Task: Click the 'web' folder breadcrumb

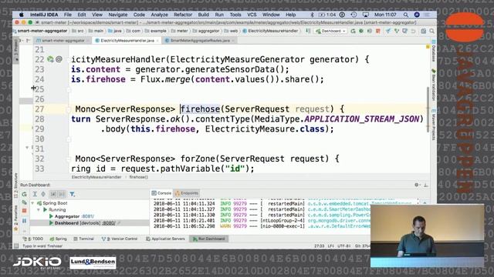Action: 232,31
